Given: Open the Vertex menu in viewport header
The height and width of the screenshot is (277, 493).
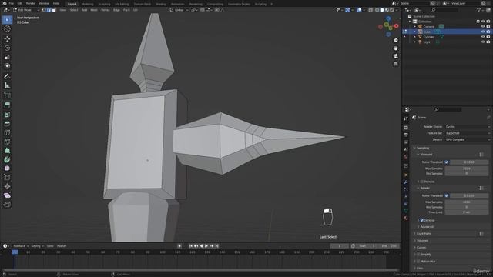Looking at the screenshot, I should [105, 10].
